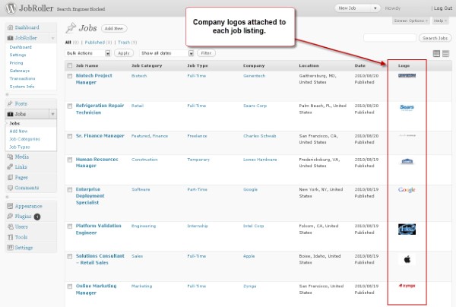The height and width of the screenshot is (307, 456).
Task: Click the Apple logo in listing
Action: [407, 259]
